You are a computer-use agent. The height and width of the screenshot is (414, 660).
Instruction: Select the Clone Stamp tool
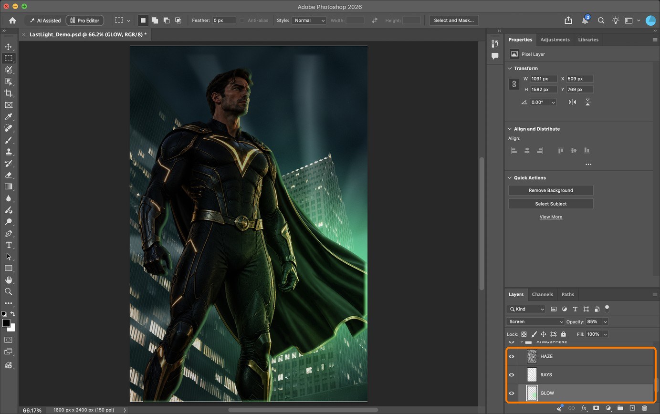[9, 152]
